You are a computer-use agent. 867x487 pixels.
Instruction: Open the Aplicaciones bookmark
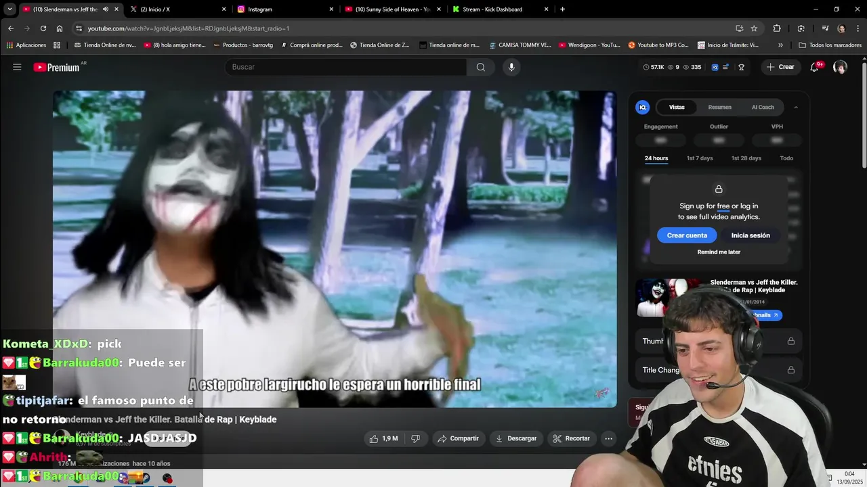click(26, 45)
